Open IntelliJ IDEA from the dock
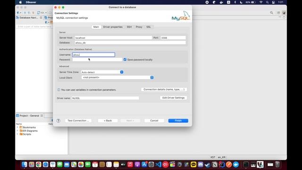Image resolution: width=302 pixels, height=170 pixels. click(222, 164)
